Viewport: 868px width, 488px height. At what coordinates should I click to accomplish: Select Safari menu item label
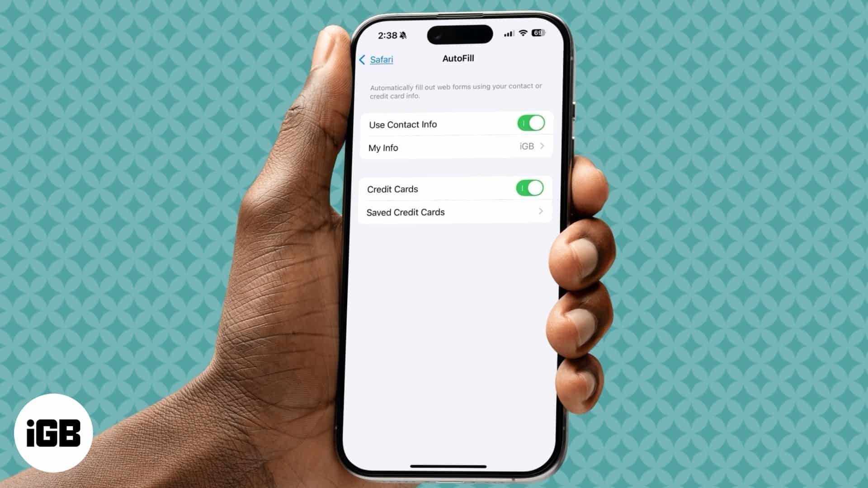[381, 59]
